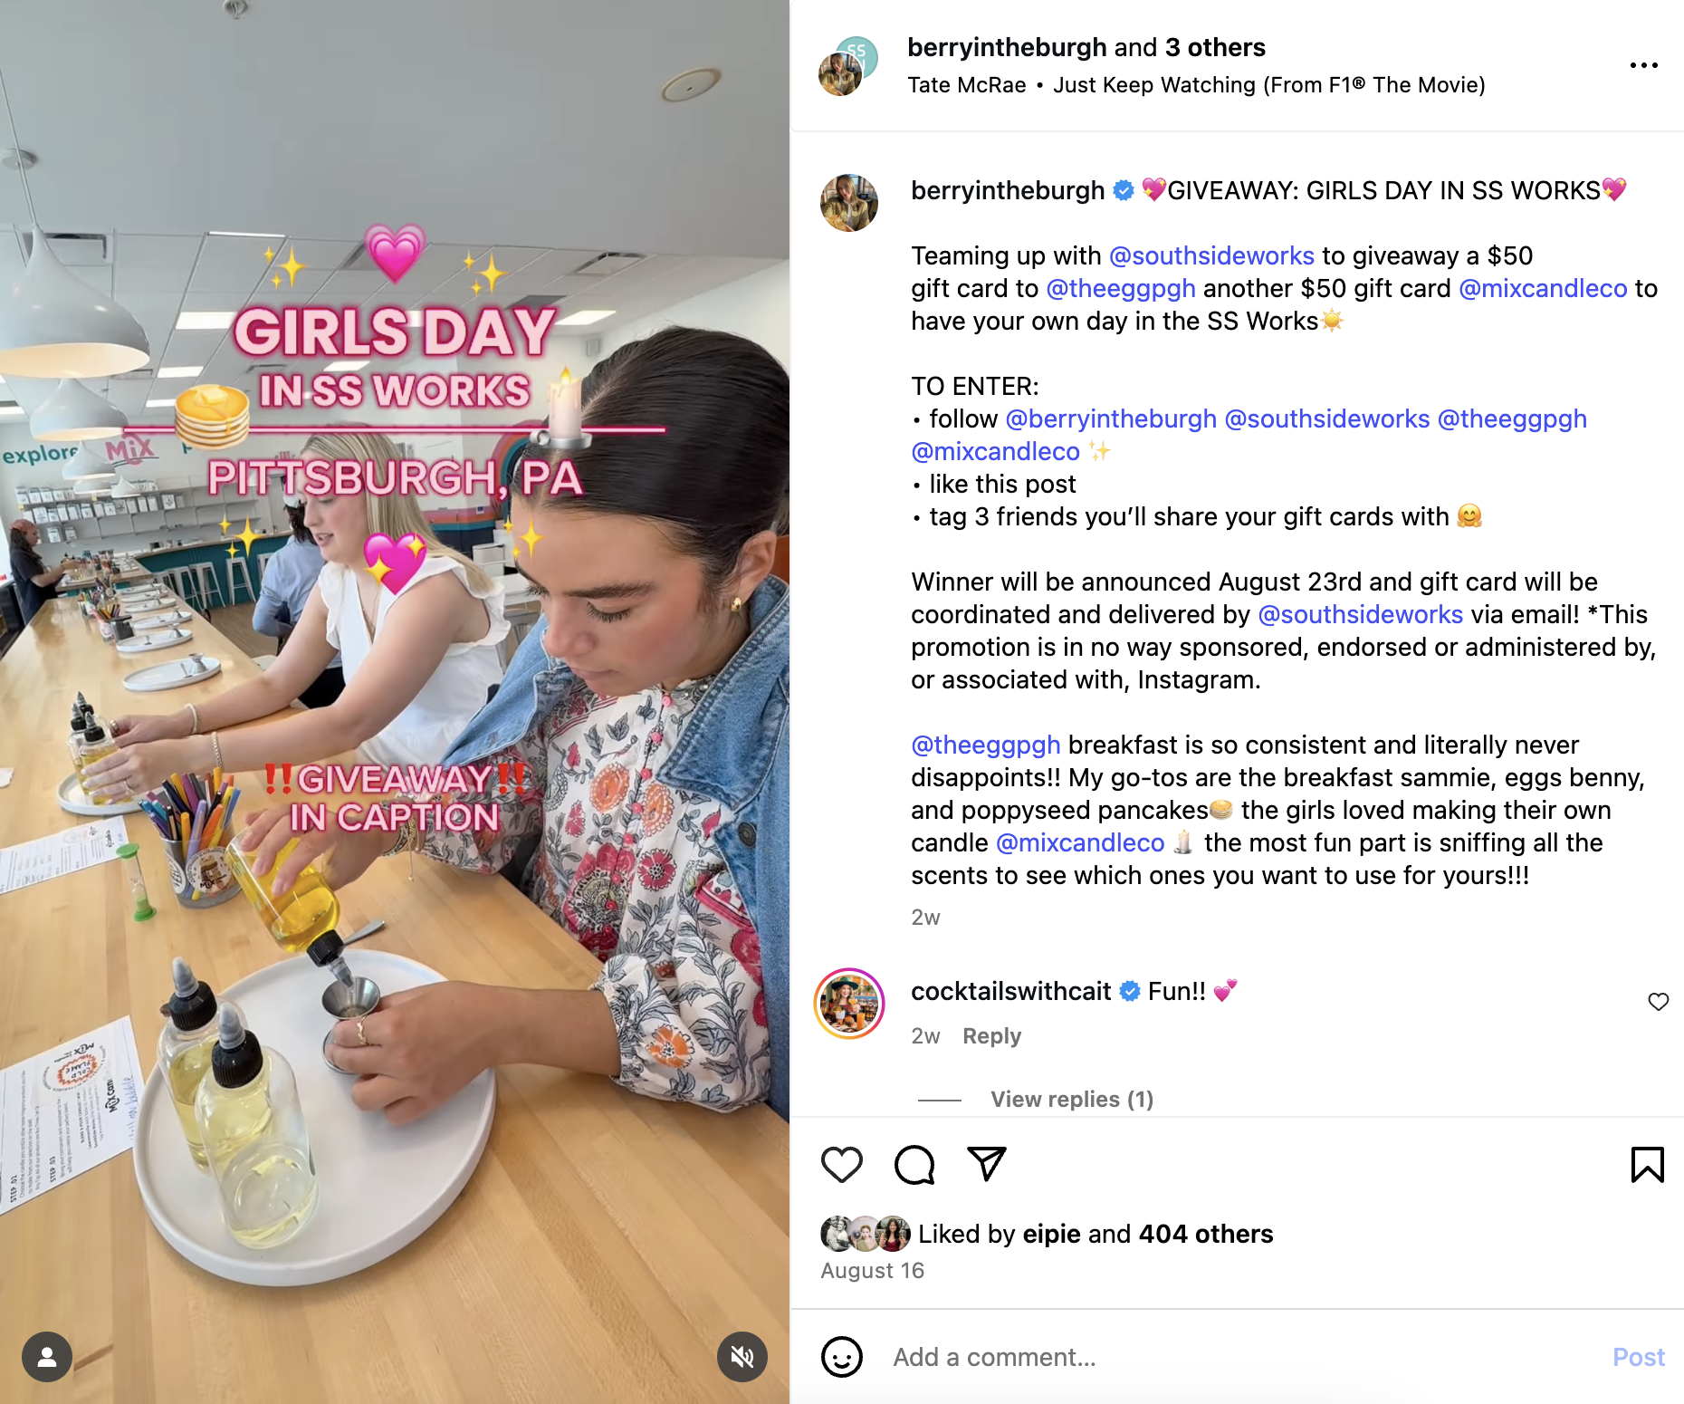Open comments with the speech bubble icon
Screen dimensions: 1684x1404
(x=914, y=1164)
